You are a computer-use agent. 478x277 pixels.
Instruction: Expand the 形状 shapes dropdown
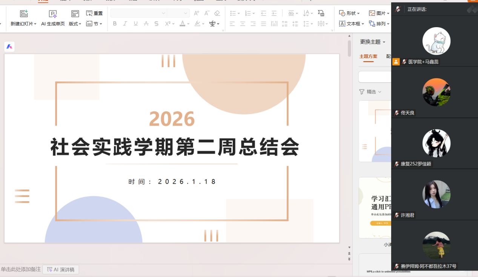[349, 13]
